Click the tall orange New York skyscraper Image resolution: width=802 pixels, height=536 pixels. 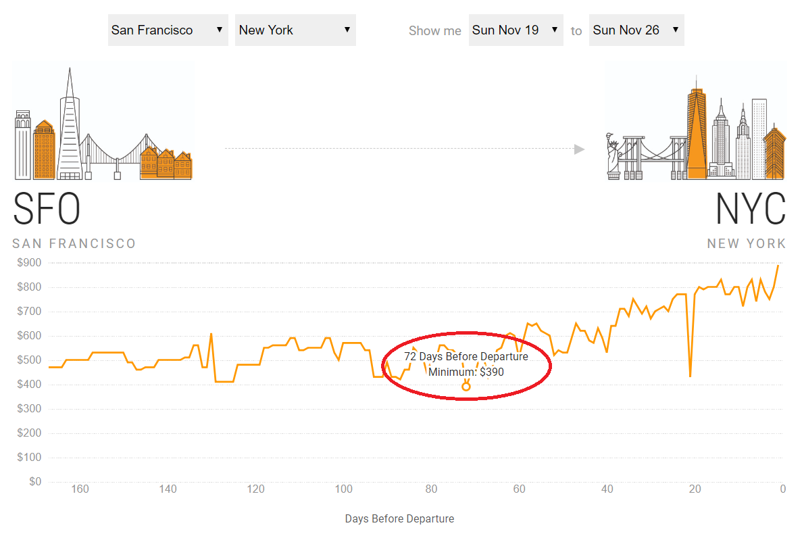tap(697, 132)
